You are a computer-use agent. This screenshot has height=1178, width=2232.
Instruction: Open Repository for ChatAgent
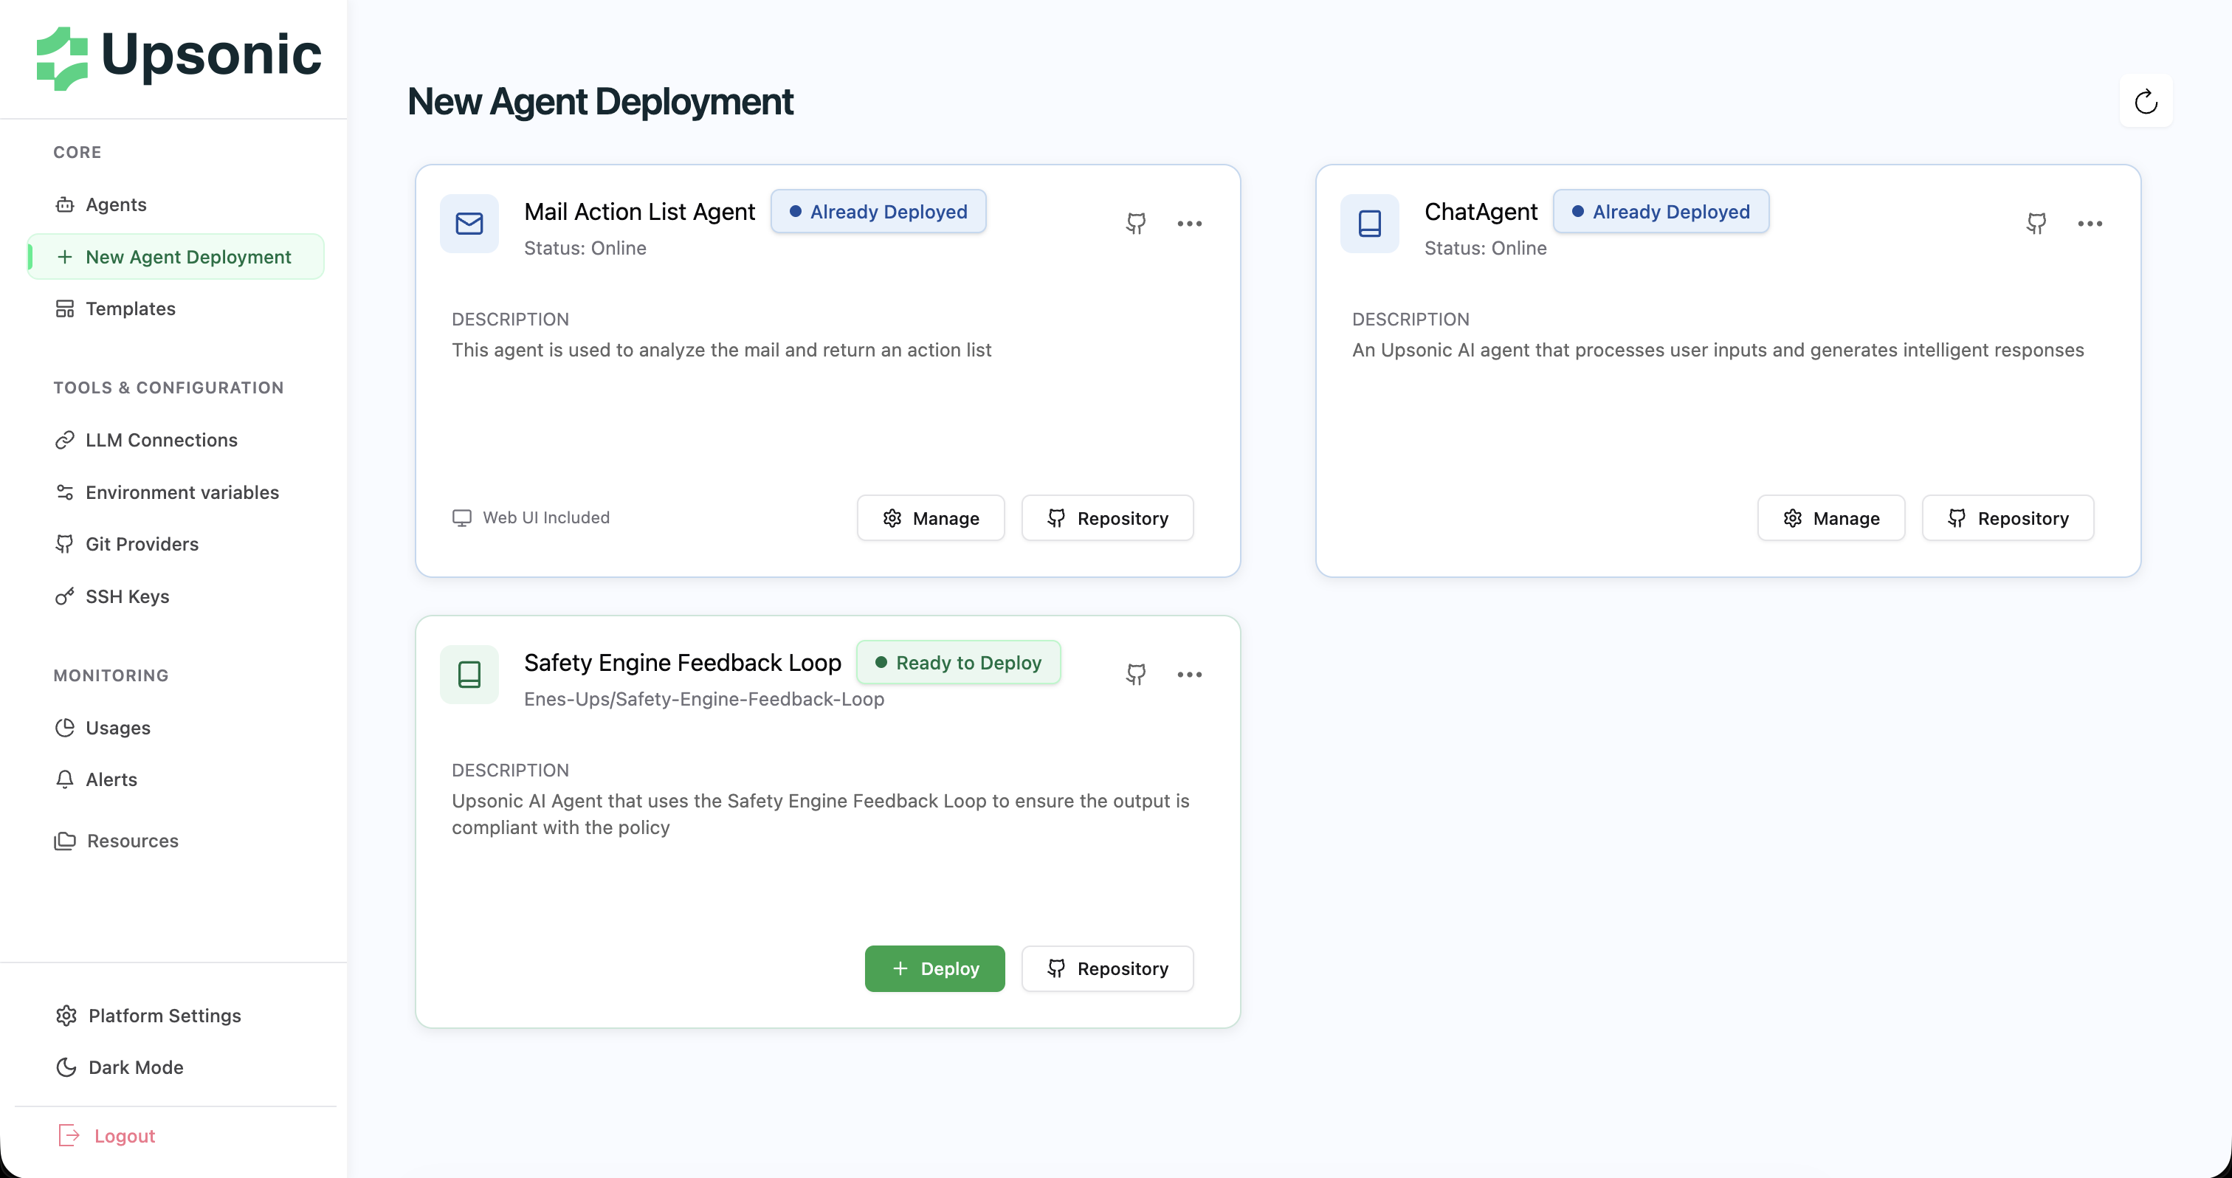(2007, 518)
